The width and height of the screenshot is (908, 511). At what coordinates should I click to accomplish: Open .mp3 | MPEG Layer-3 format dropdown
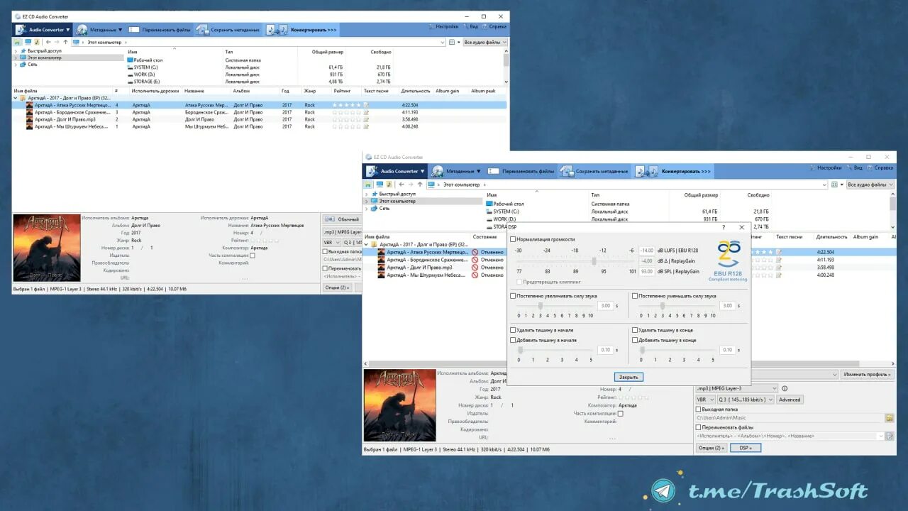[x=736, y=388]
